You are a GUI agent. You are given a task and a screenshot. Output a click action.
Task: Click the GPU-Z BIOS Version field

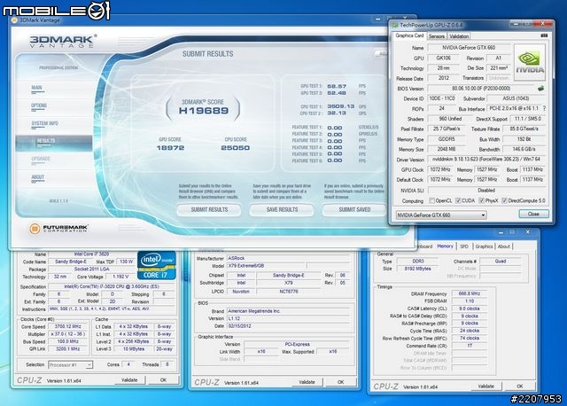point(481,89)
